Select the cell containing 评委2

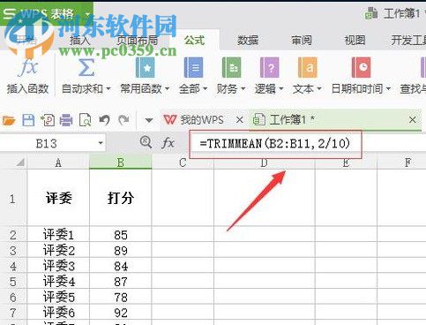tap(58, 250)
